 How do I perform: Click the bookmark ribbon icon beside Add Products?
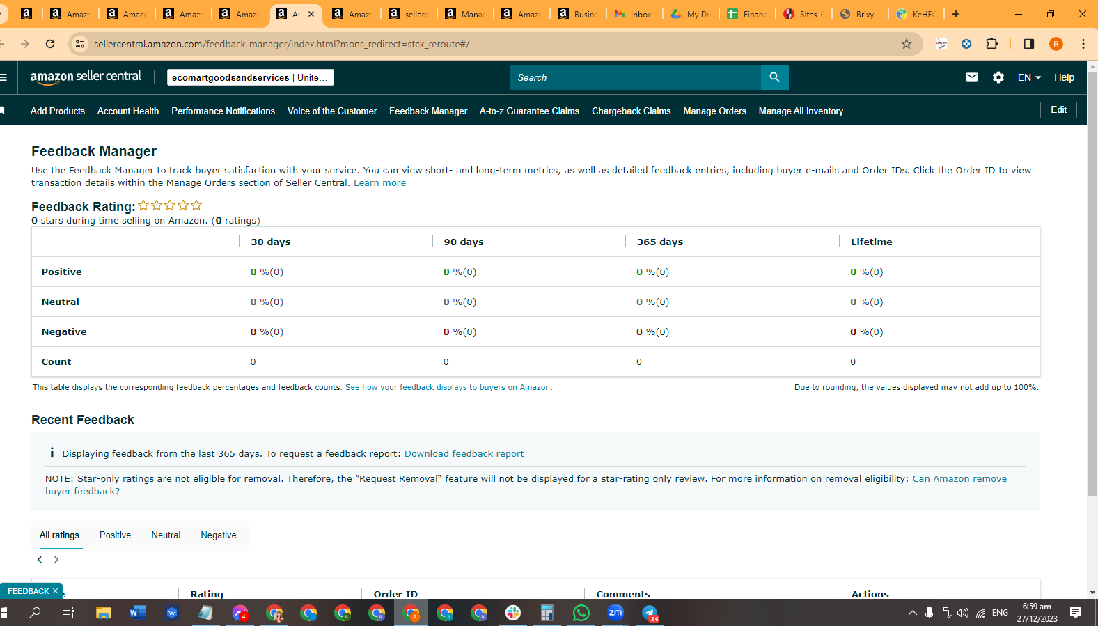click(x=3, y=111)
